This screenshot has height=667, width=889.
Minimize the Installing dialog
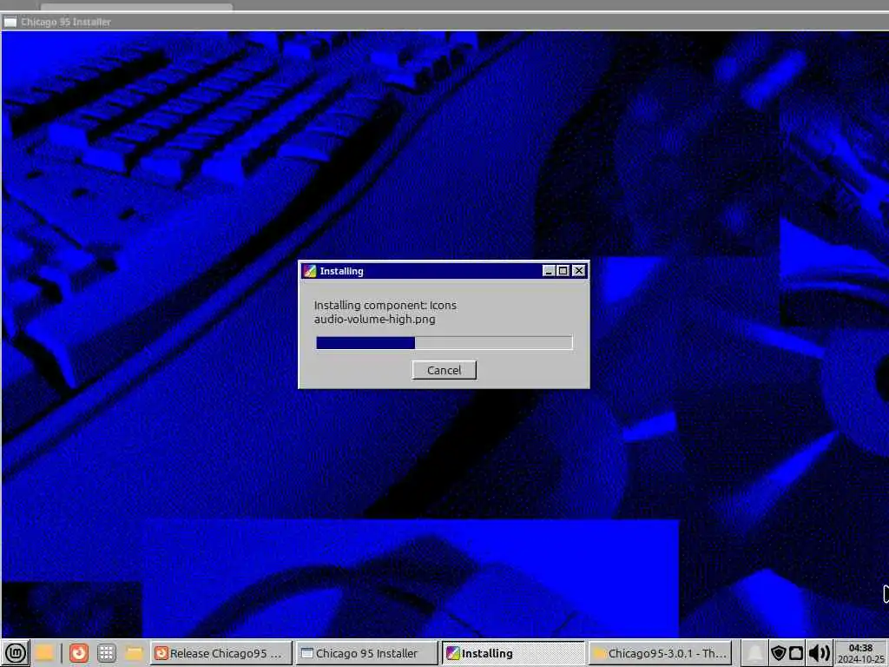click(548, 271)
